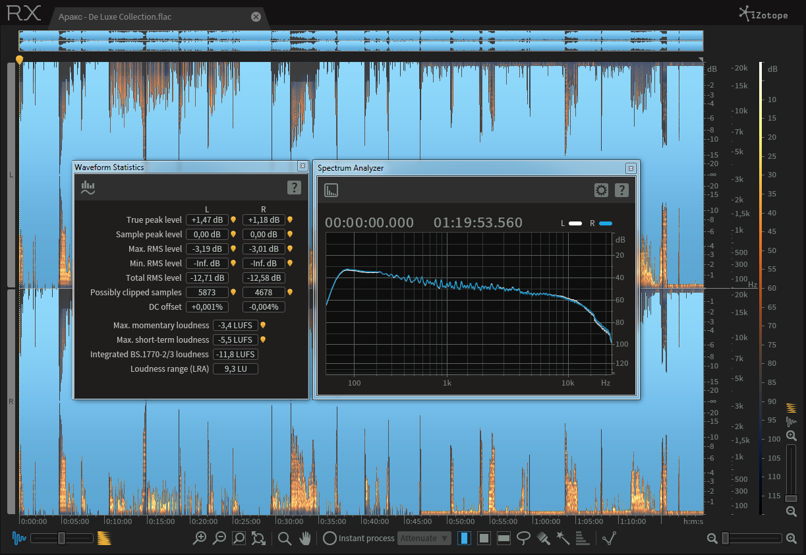Click the Loudness range value 9,3 LU

click(235, 369)
